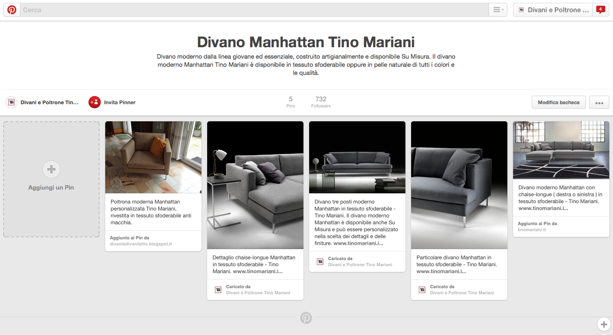Open the divaniedivaniletto.blogspot.it source link

(141, 244)
